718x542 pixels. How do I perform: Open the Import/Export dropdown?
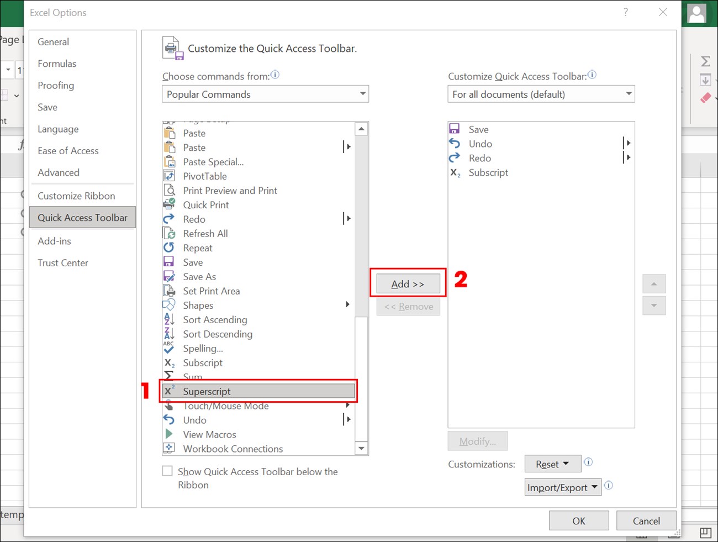pos(563,487)
